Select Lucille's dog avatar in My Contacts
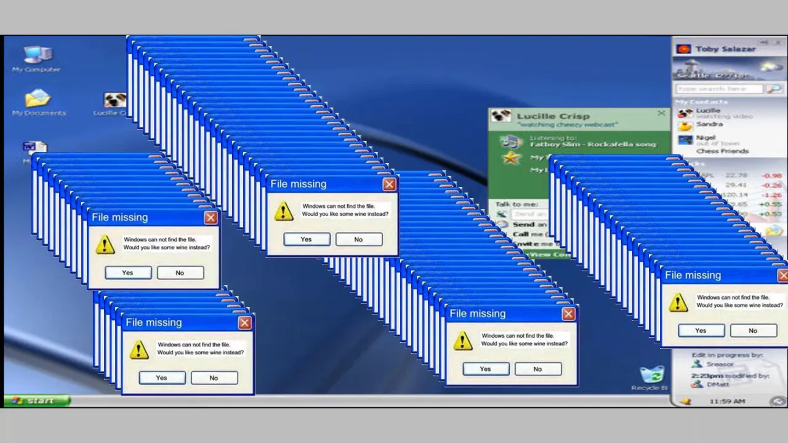The image size is (788, 443). 685,113
